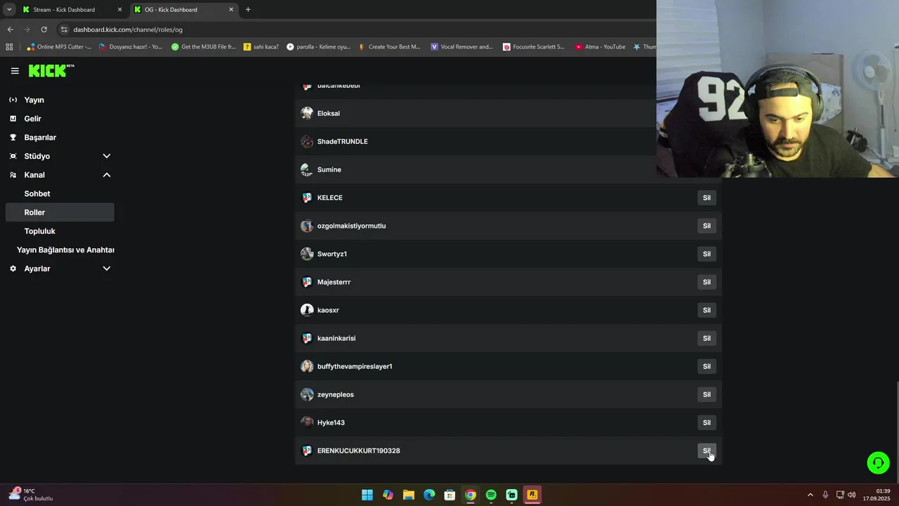
Task: Remove zeynepleos with Sil button
Action: tap(707, 394)
